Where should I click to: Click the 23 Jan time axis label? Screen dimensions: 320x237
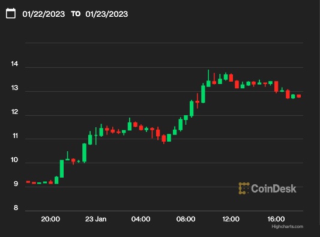[x=95, y=219]
